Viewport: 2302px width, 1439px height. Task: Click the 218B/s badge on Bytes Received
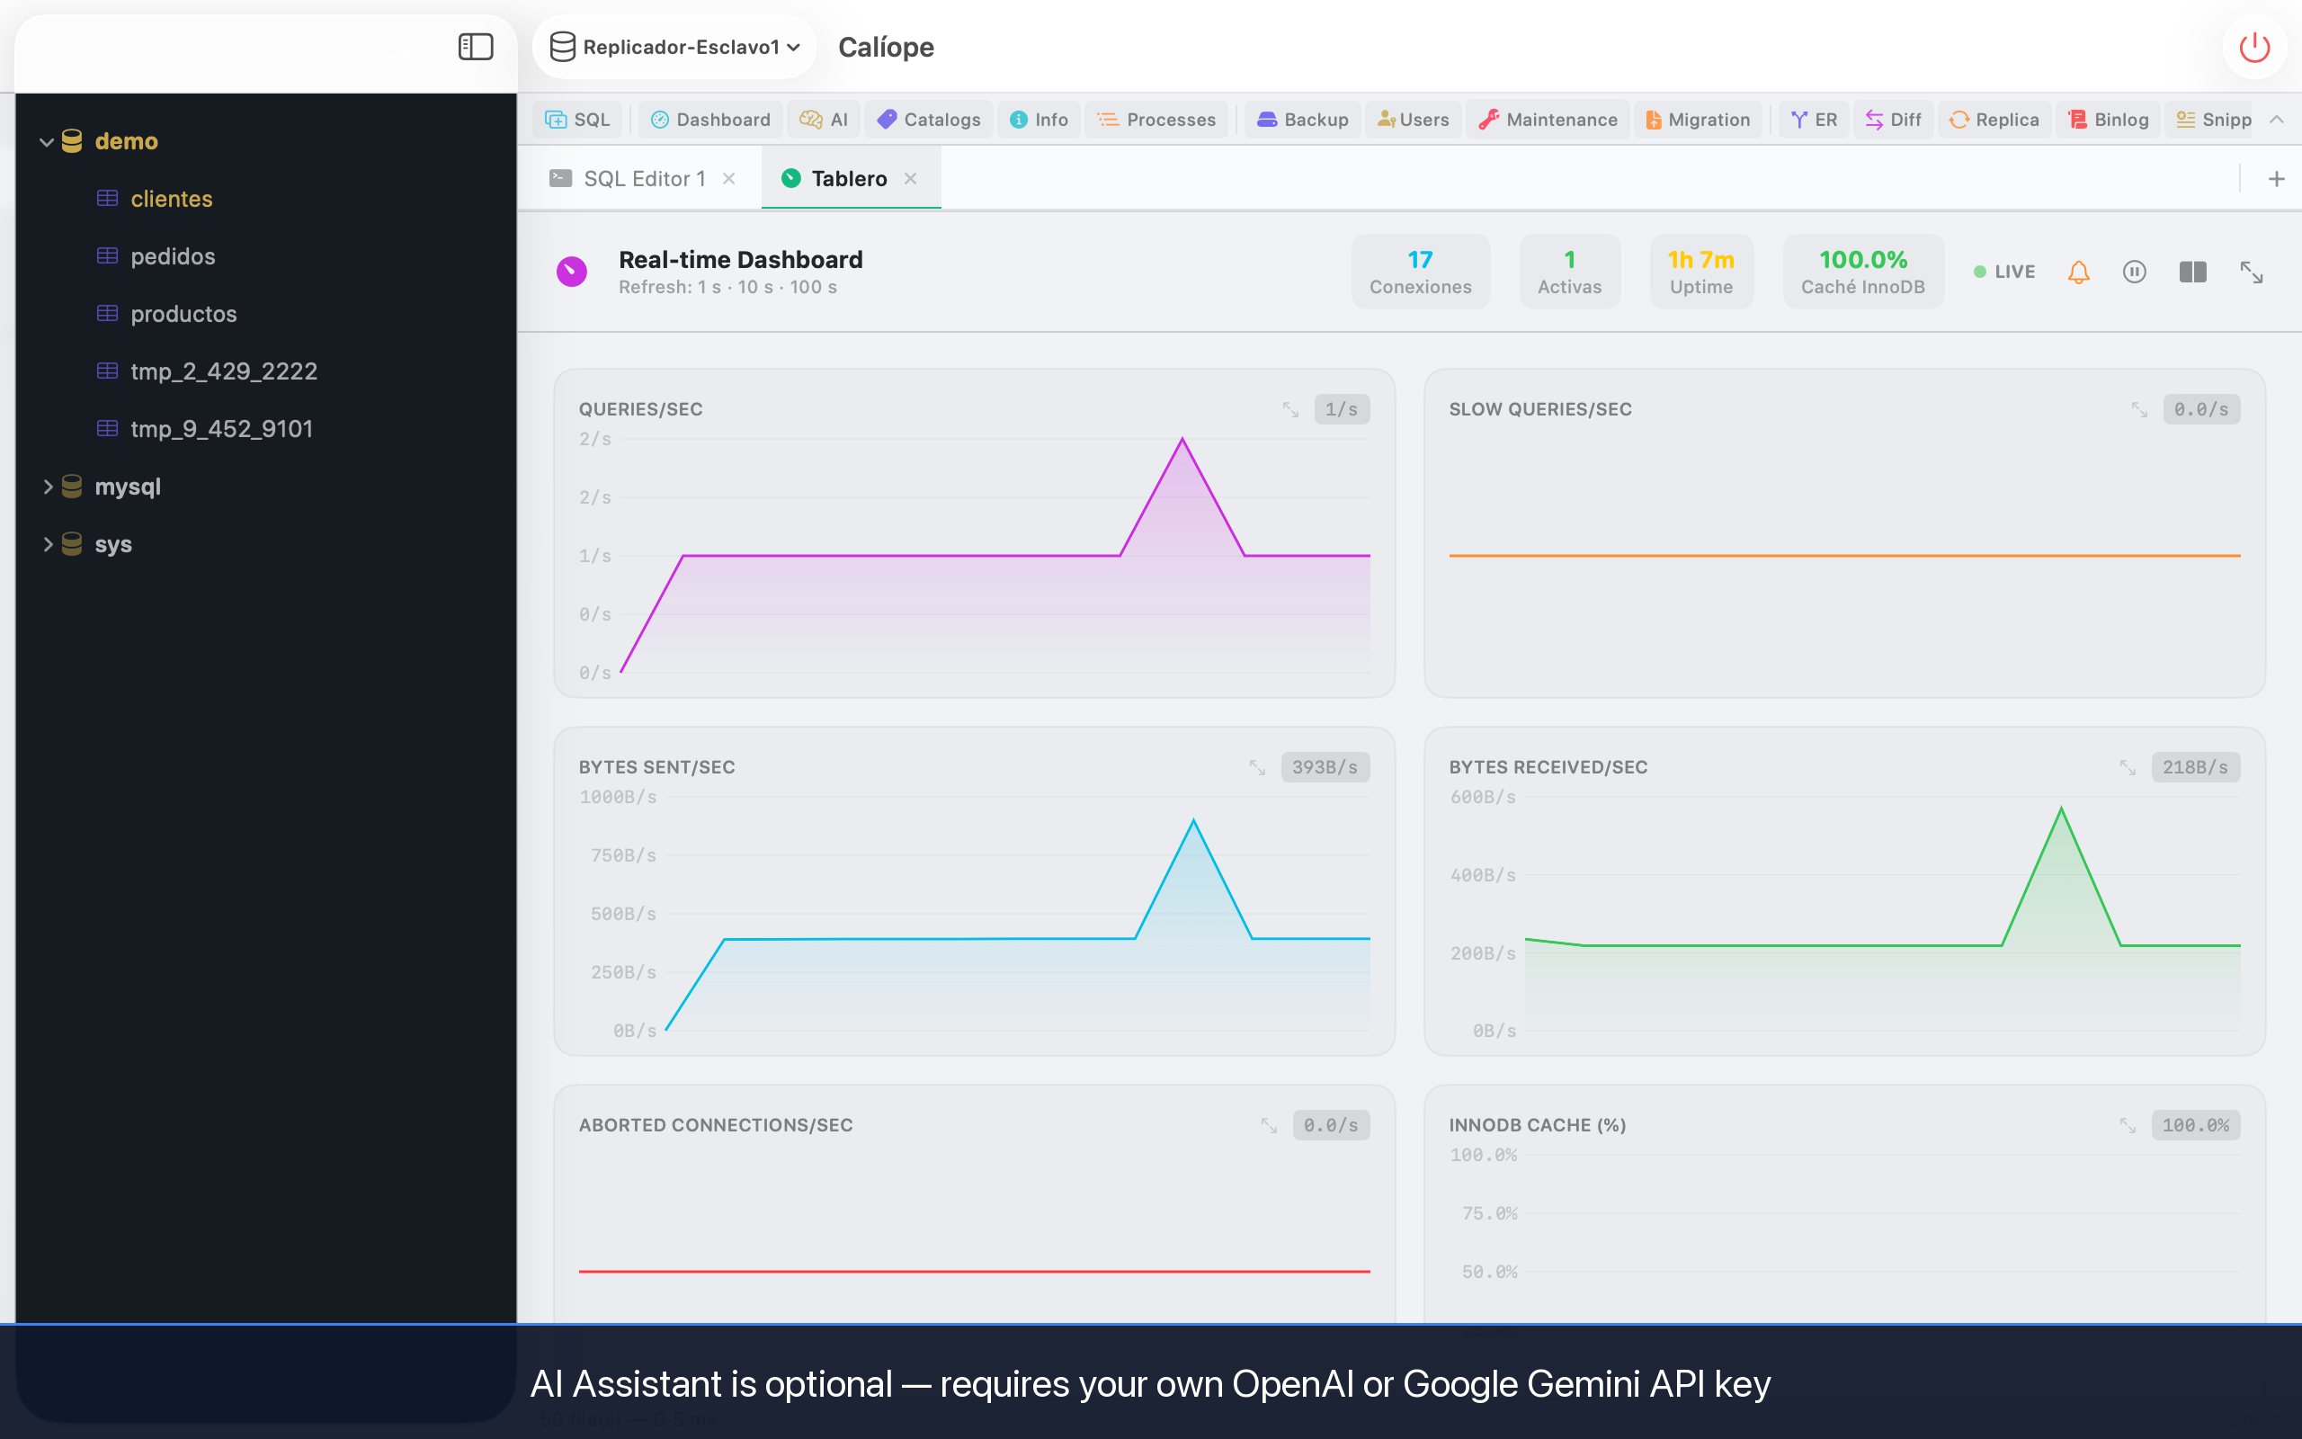[2196, 767]
